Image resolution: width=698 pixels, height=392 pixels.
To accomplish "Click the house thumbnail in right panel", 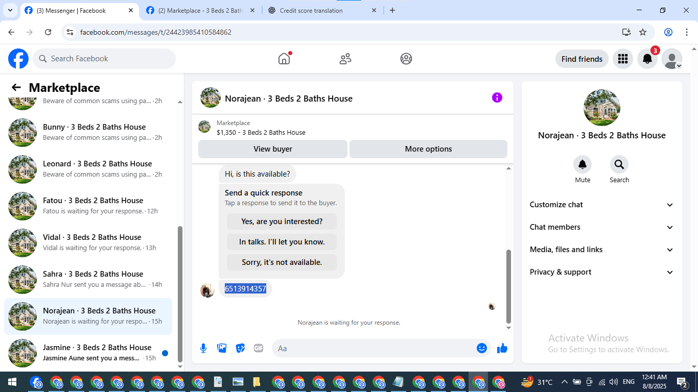I will (x=602, y=108).
